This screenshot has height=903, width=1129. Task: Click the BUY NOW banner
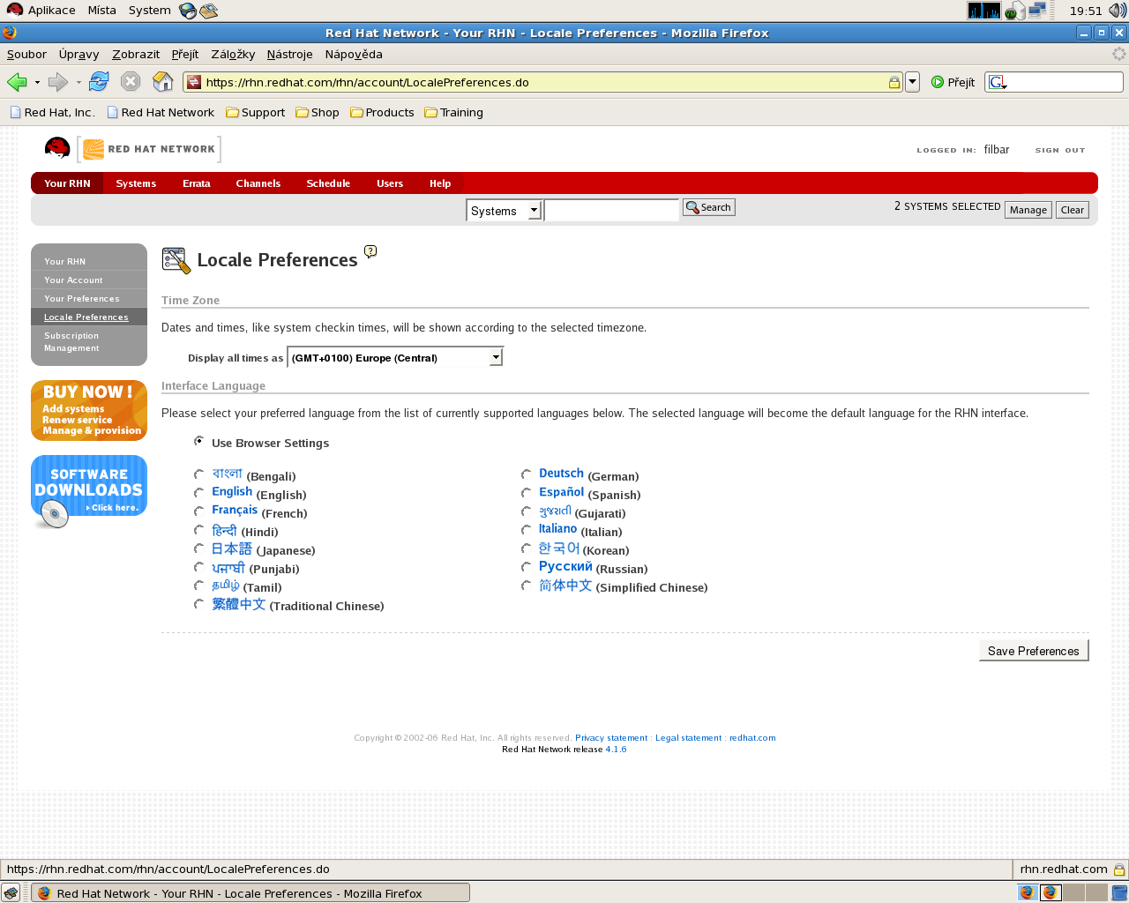click(x=89, y=410)
